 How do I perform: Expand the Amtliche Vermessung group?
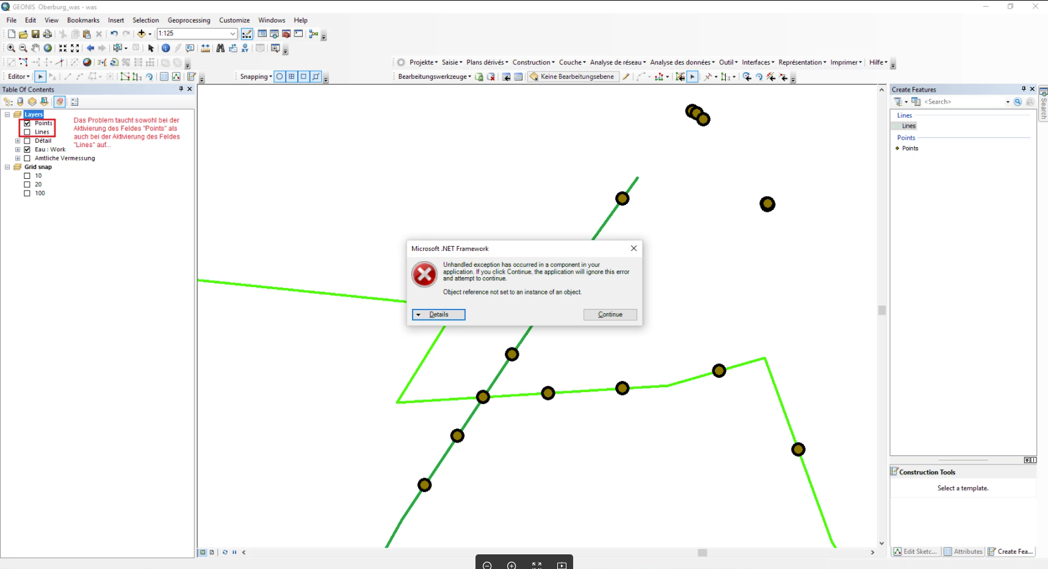tap(18, 158)
